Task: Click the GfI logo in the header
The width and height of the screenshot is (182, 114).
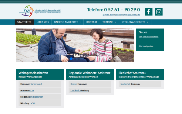Action: 40,11
